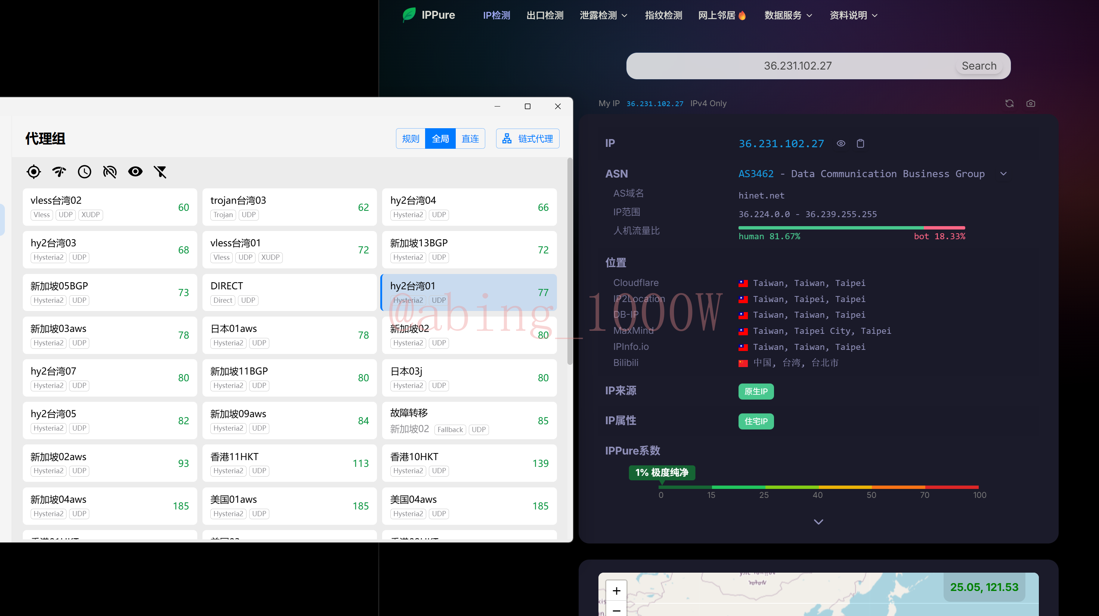
Task: Select the 日本03j proxy node
Action: click(x=469, y=378)
